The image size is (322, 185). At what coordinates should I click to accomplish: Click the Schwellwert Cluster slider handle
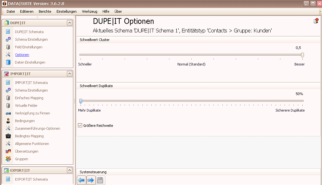point(302,55)
